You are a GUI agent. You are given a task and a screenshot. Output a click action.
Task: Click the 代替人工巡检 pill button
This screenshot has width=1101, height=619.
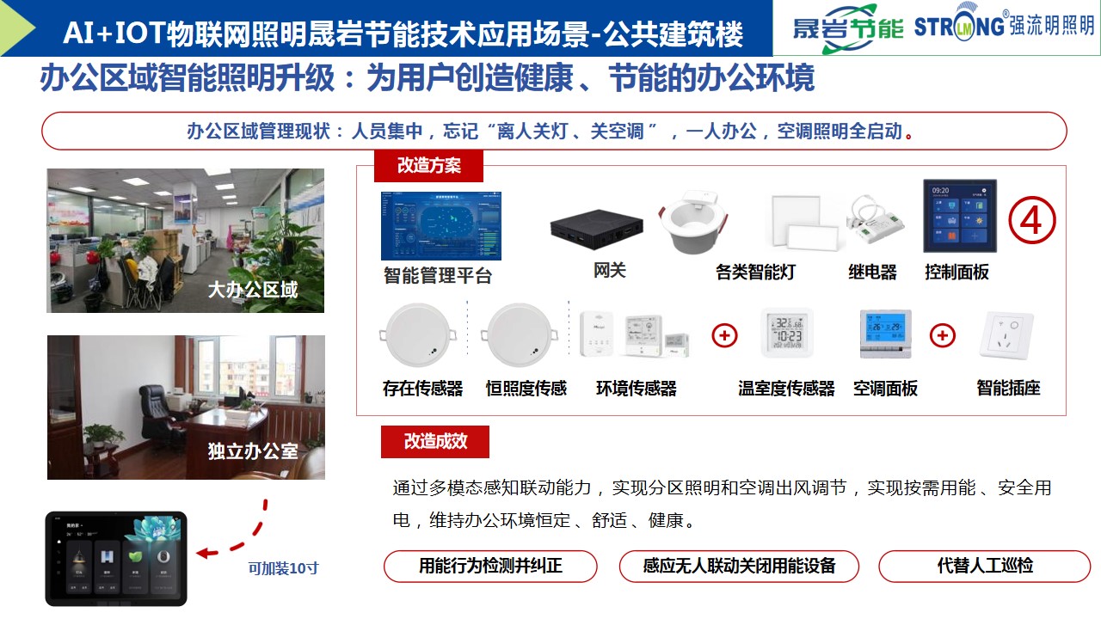[985, 566]
